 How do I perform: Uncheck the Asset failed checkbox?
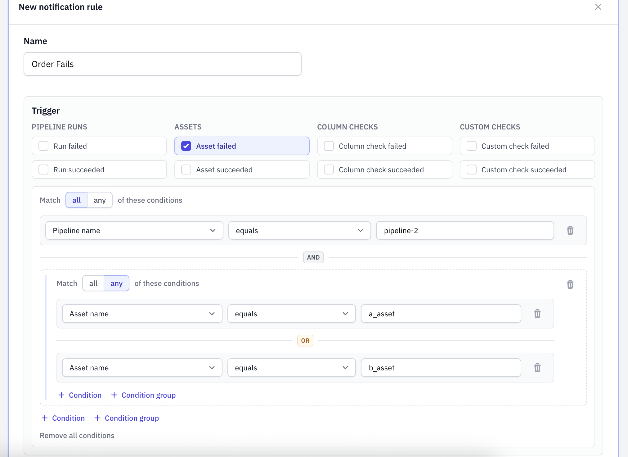[186, 146]
